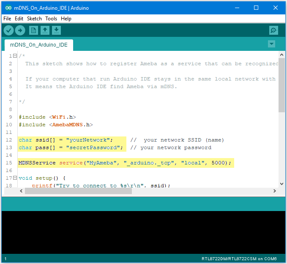Create a new sketch file
Screen dimensions: 287x264
33,30
